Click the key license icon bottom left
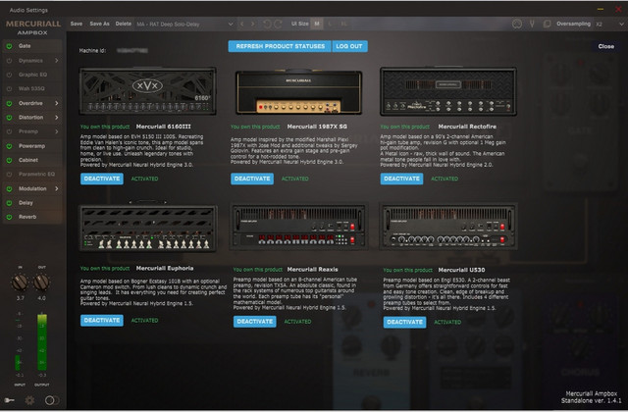This screenshot has height=412, width=628. (x=9, y=400)
